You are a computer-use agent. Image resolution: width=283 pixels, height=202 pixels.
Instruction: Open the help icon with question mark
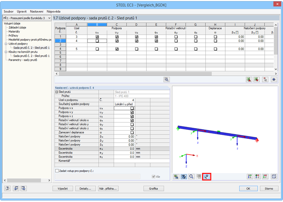[x=7, y=189]
